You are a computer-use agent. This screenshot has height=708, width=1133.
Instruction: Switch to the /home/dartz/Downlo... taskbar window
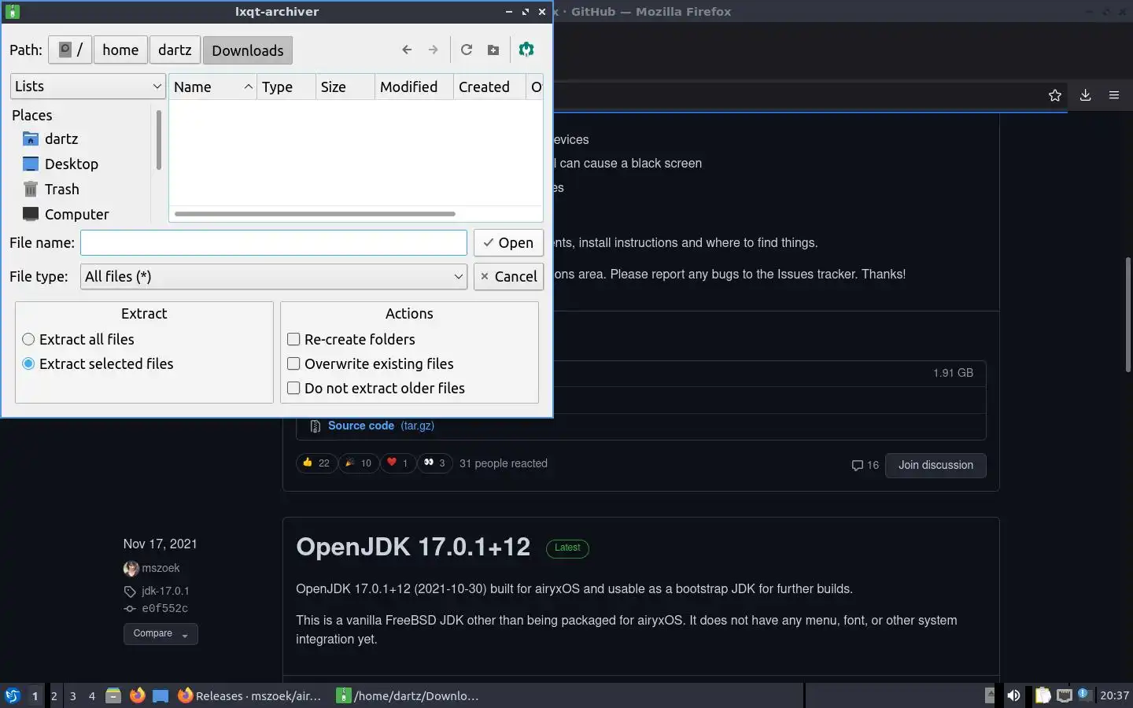409,695
